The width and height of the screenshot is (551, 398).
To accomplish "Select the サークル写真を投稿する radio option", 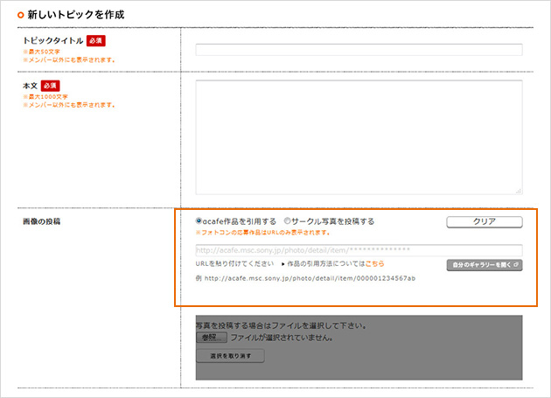I will click(x=288, y=221).
